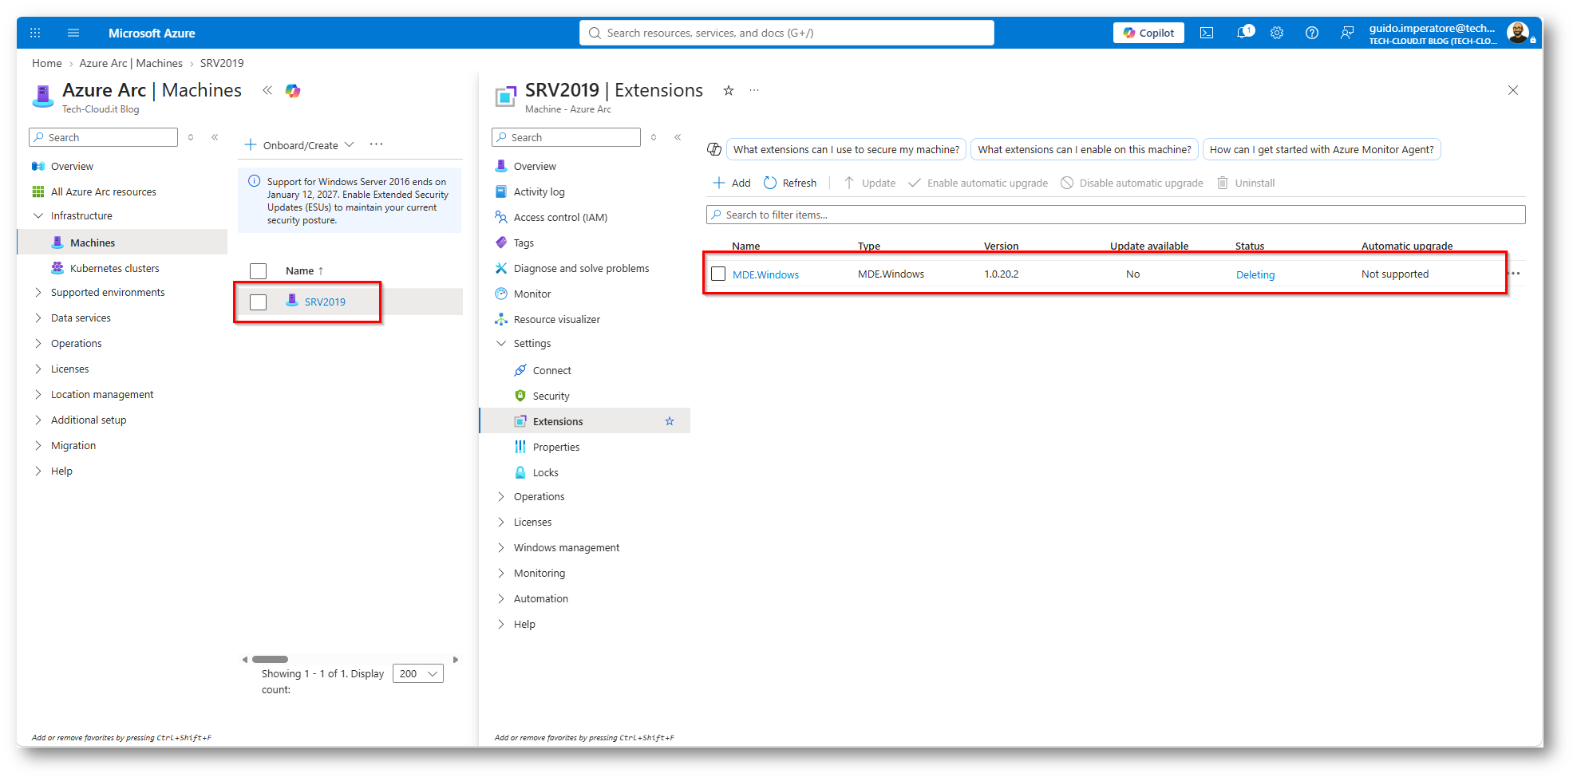Open All Azure Arc resources
The image size is (1577, 781).
point(104,192)
